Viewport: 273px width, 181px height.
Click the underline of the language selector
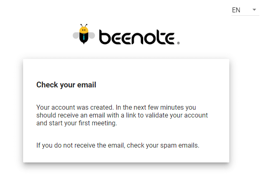(x=245, y=15)
